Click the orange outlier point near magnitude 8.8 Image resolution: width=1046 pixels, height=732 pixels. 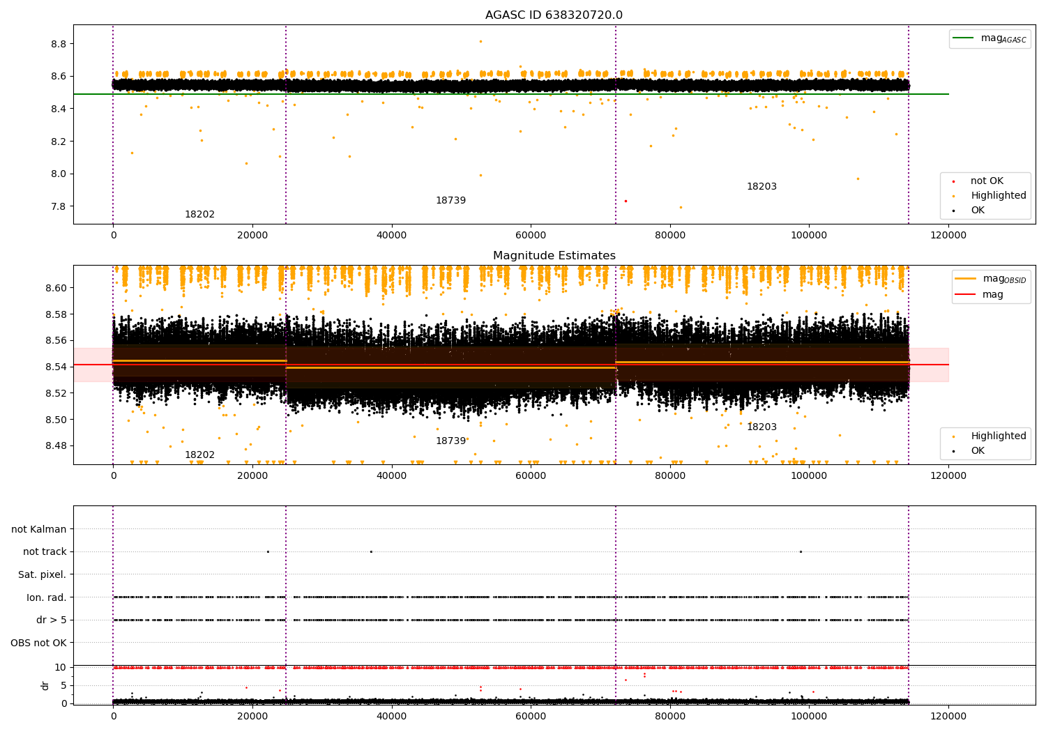point(480,41)
